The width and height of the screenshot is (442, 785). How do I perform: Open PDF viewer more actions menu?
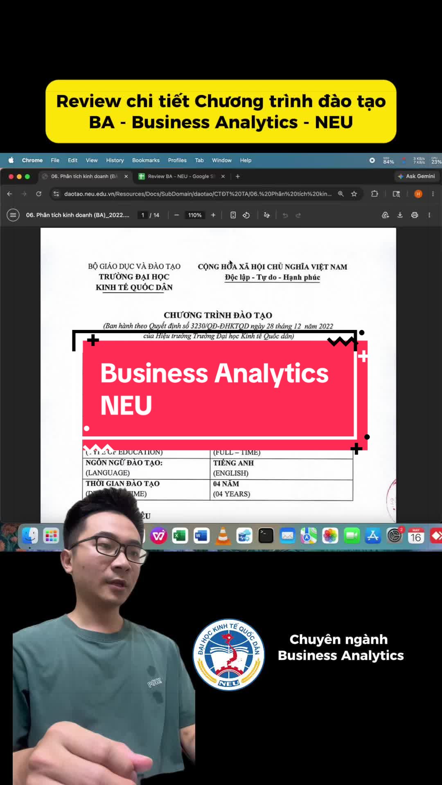(x=429, y=215)
